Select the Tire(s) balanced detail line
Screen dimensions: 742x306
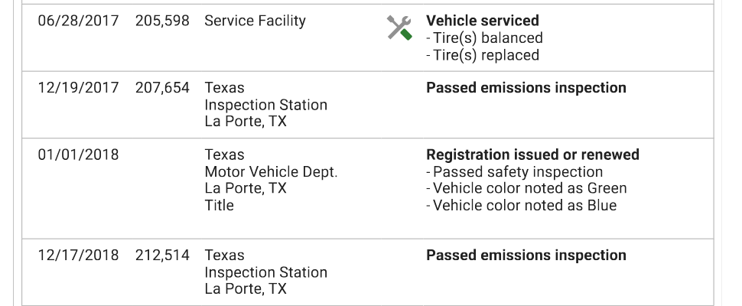pyautogui.click(x=484, y=37)
